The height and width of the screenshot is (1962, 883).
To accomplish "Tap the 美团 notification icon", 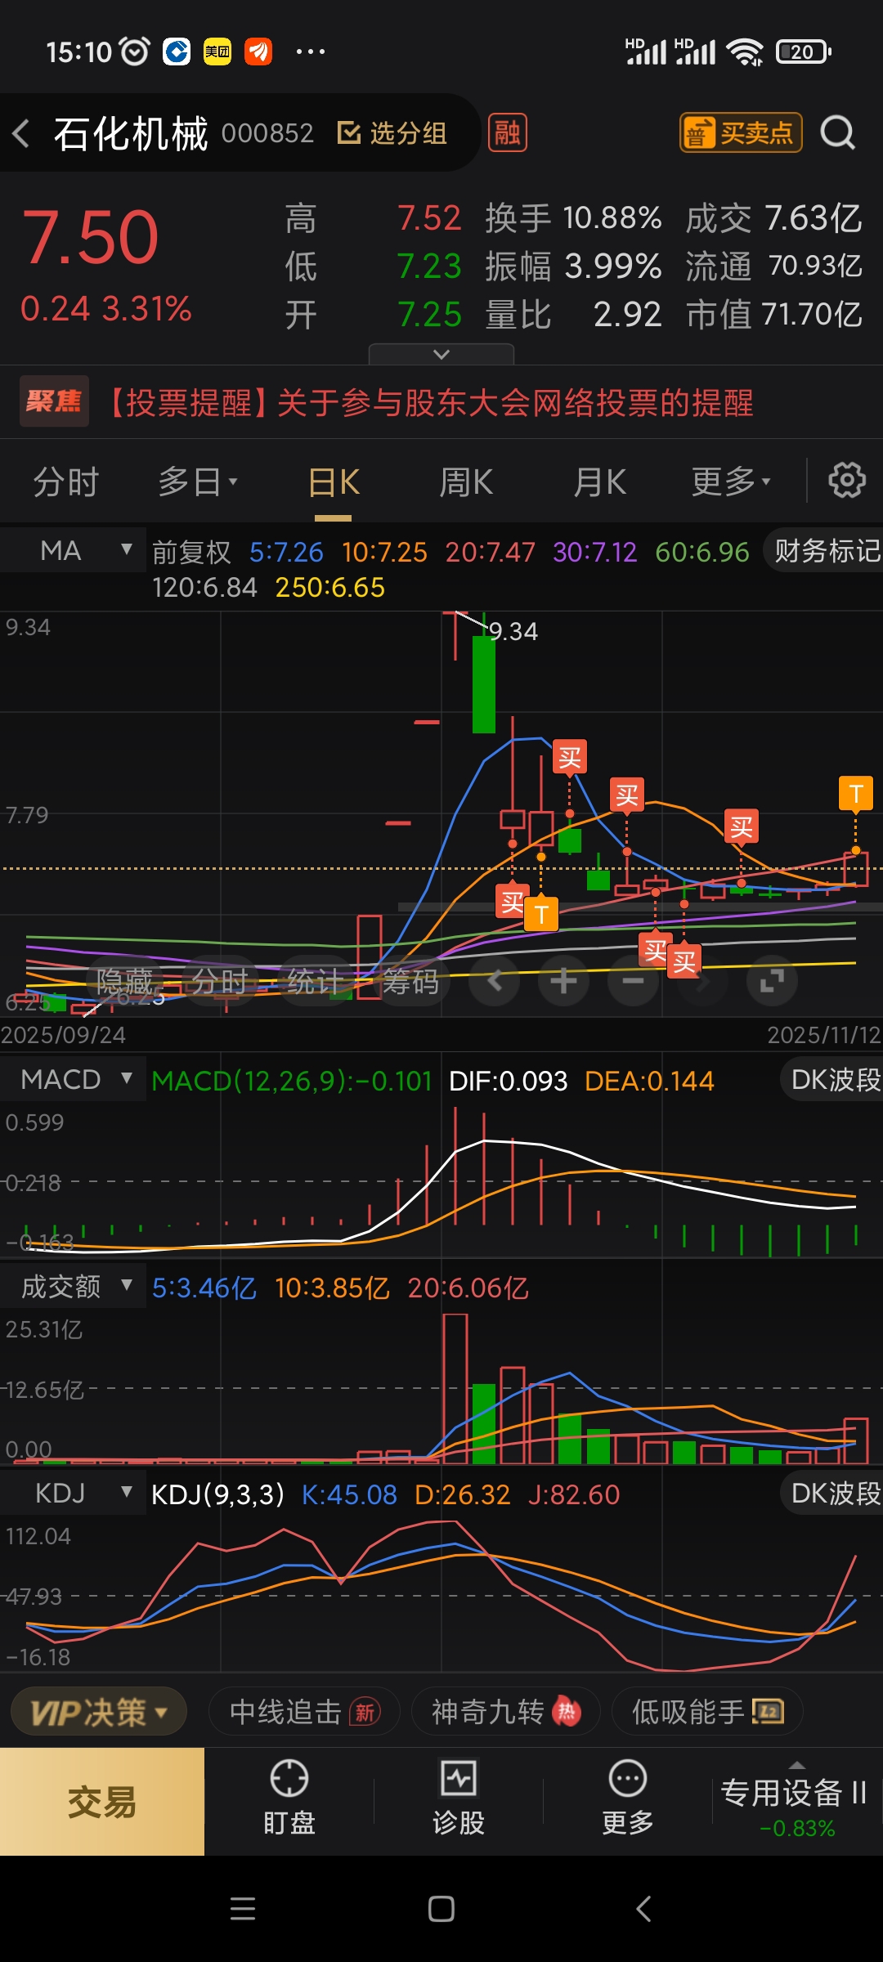I will (x=217, y=52).
